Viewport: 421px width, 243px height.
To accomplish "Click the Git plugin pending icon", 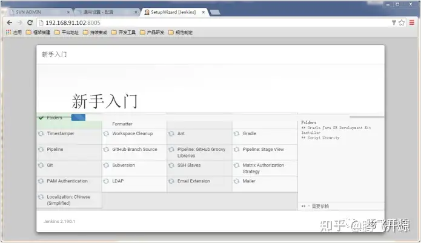I will tap(41, 165).
